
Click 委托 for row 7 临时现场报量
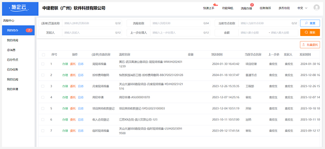73,131
